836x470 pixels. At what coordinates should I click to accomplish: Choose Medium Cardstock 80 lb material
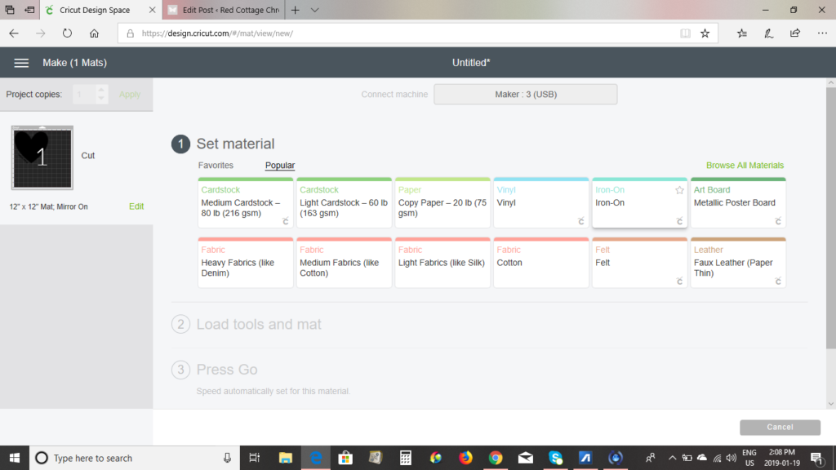pyautogui.click(x=245, y=202)
